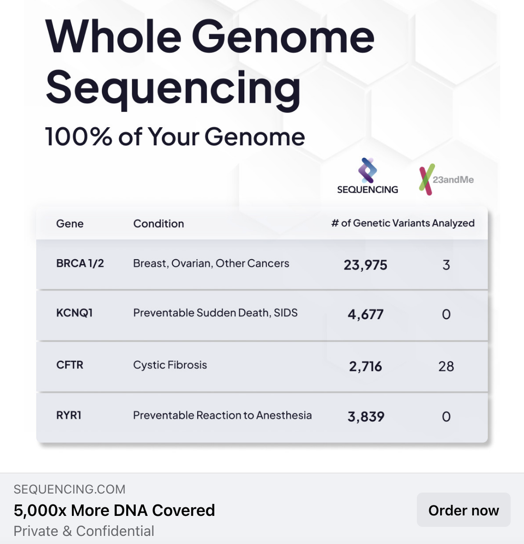Click the 'Whole Genome Sequencing' title
The image size is (524, 544).
tap(210, 62)
